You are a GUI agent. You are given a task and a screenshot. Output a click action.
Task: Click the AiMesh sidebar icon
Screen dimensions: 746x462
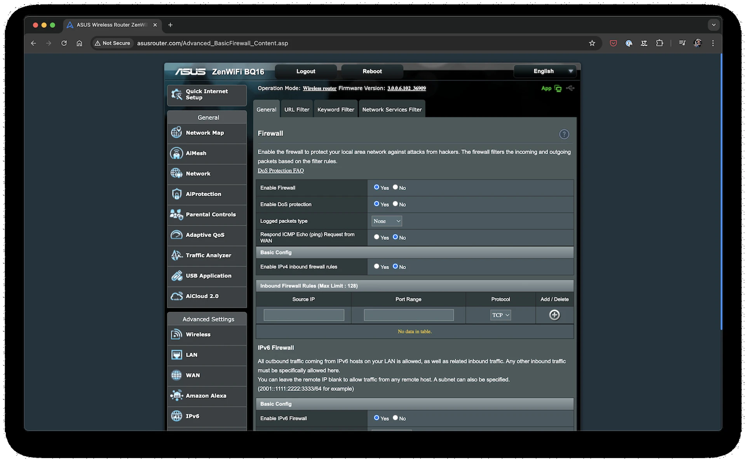176,153
